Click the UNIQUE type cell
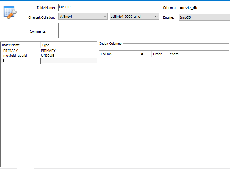This screenshot has height=169, width=230. [x=48, y=56]
